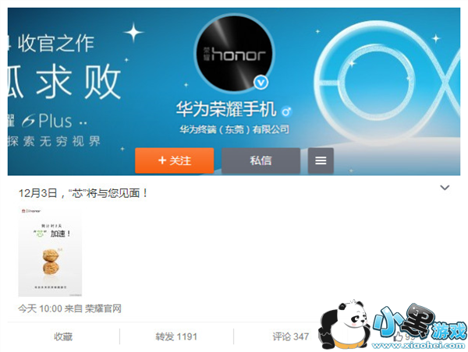Click the 小黑游戏 watermark logo text
Image resolution: width=468 pixels, height=352 pixels.
(420, 322)
